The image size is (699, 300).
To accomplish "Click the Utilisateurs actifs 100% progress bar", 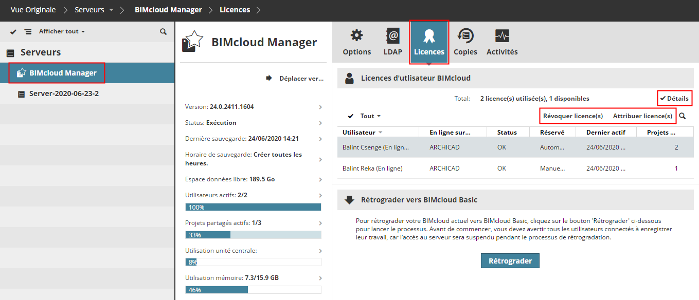I will coord(253,207).
